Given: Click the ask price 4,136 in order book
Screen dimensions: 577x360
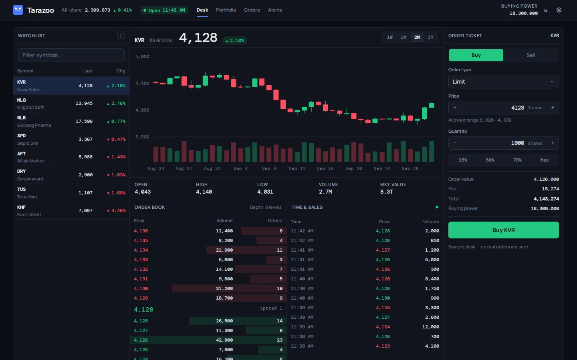Looking at the screenshot, I should click(x=141, y=231).
